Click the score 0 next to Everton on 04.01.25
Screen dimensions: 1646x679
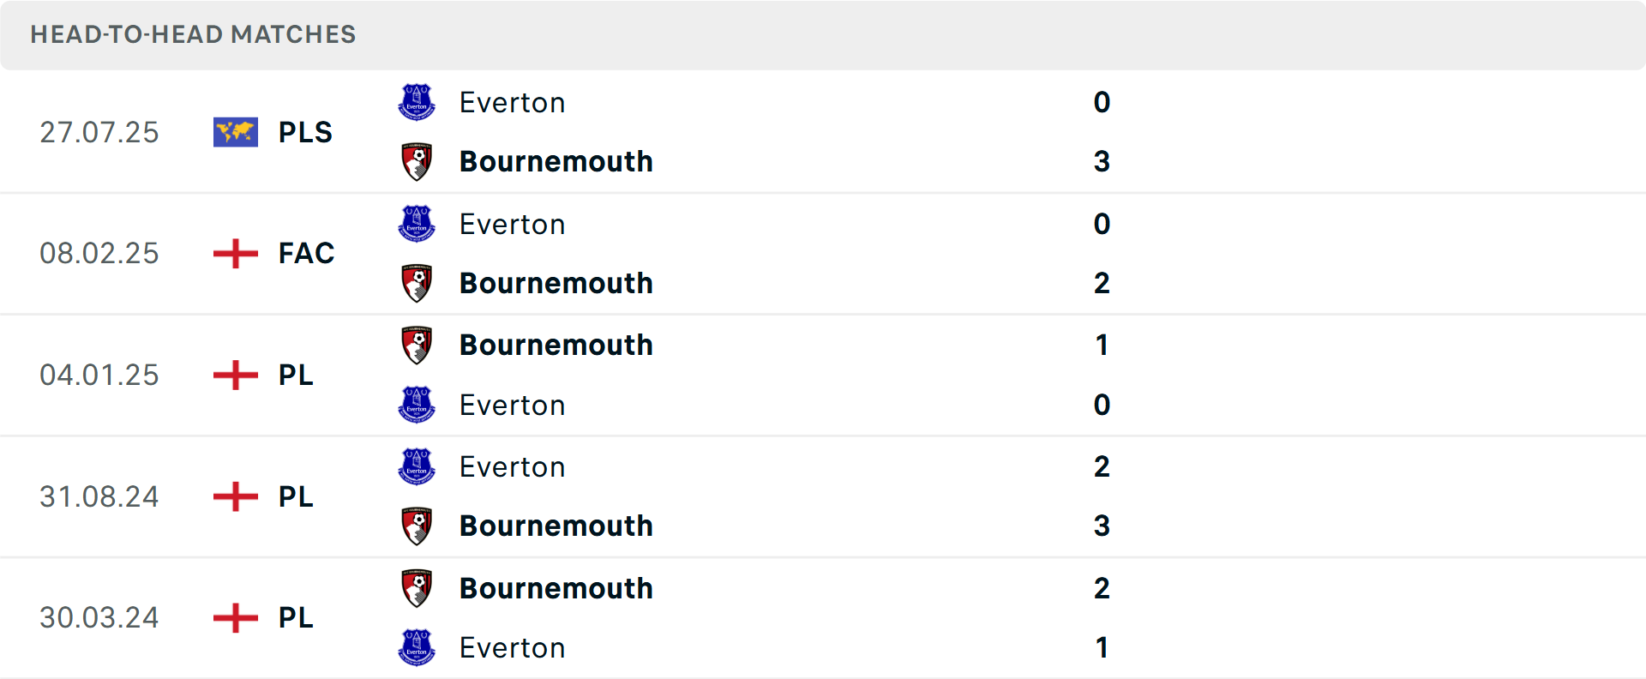pos(1102,405)
